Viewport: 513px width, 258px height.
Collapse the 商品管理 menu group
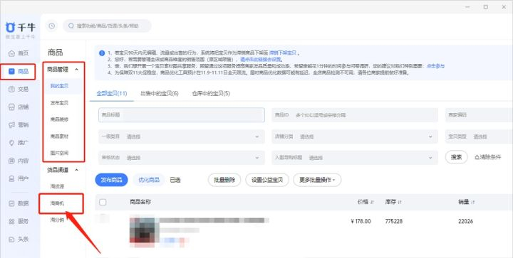tap(76, 70)
